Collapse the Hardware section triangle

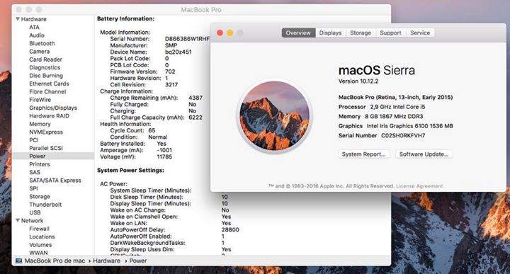18,19
